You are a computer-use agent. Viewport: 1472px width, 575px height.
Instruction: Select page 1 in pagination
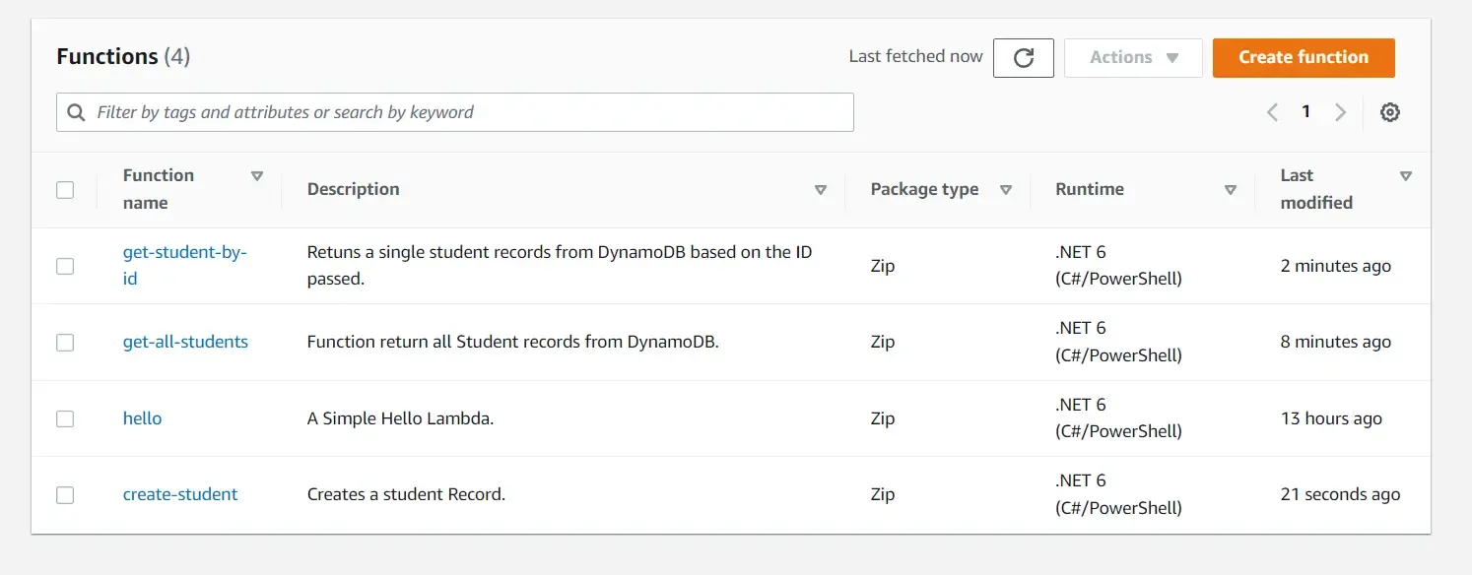(x=1305, y=111)
